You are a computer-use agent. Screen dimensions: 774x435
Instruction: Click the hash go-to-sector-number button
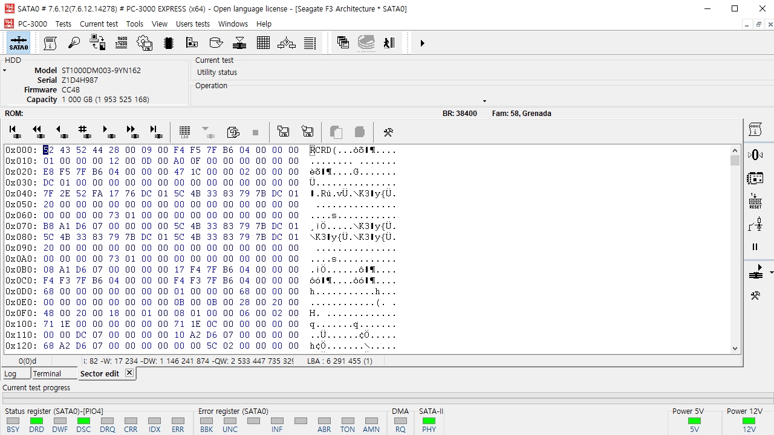[x=85, y=132]
